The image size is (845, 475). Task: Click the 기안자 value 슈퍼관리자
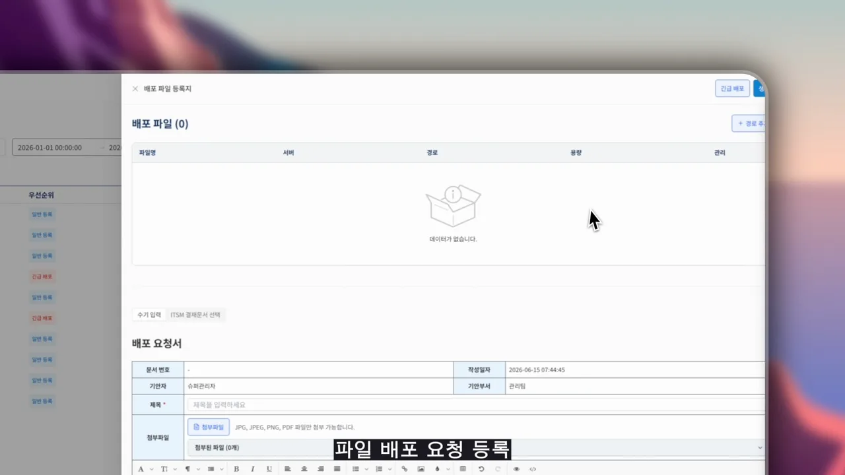201,386
